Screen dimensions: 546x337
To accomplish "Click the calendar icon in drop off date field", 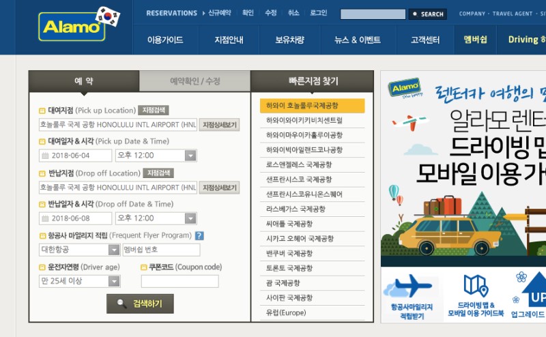I will click(x=45, y=218).
